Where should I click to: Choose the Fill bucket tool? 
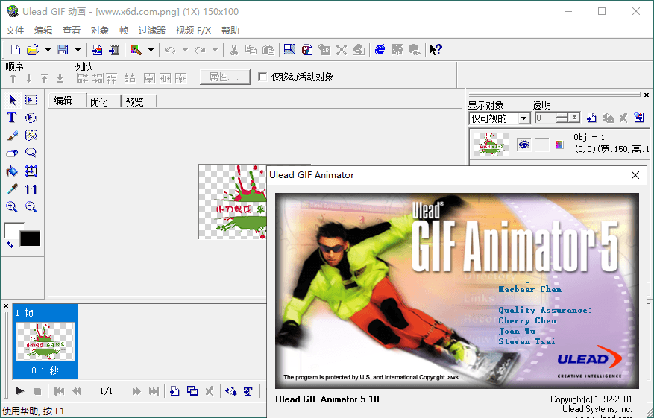[x=12, y=171]
